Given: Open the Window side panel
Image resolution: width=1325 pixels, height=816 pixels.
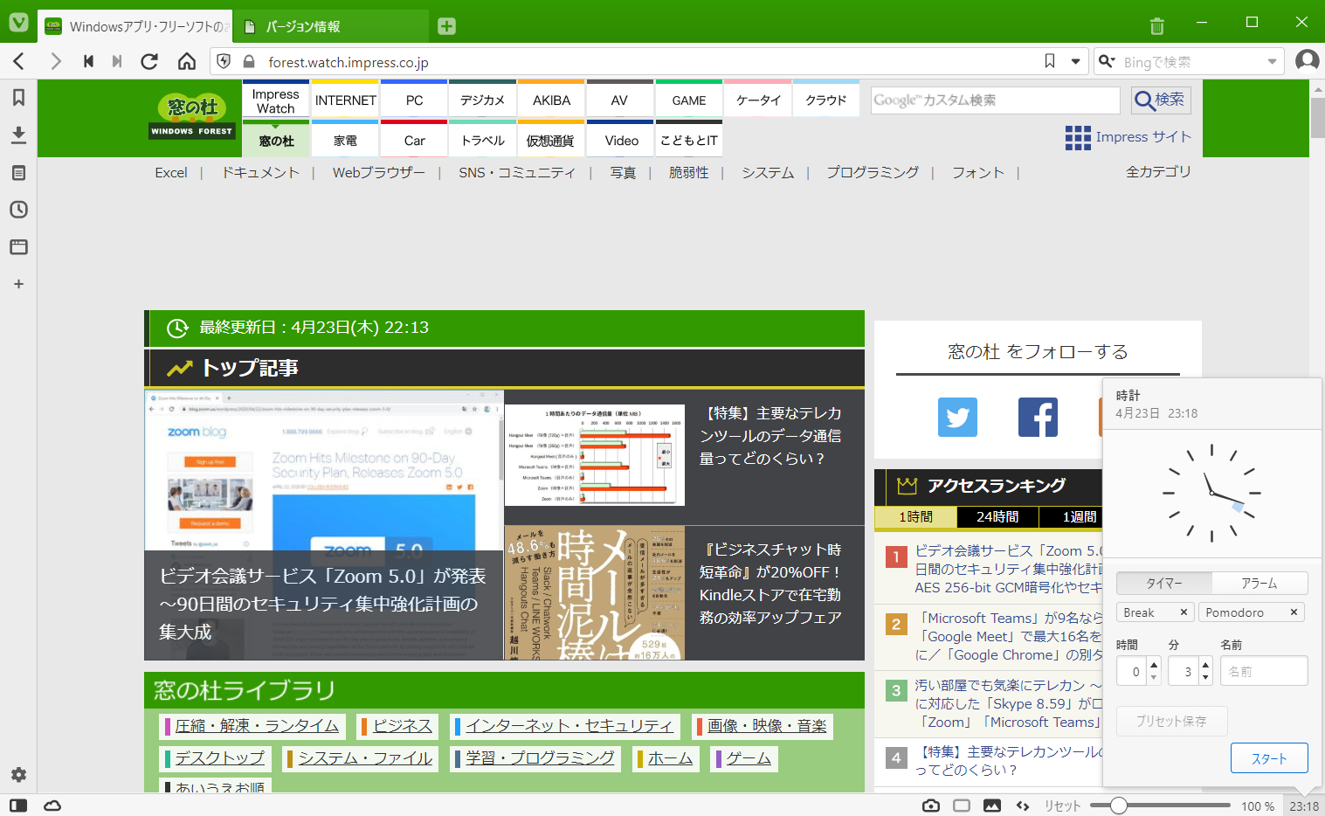Looking at the screenshot, I should (x=18, y=247).
